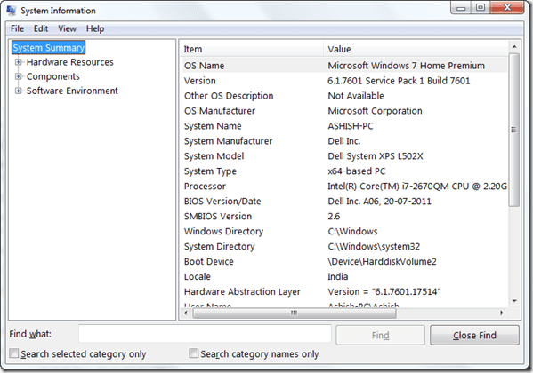Expand the Hardware Resources tree node
This screenshot has height=373, width=533.
coord(18,62)
